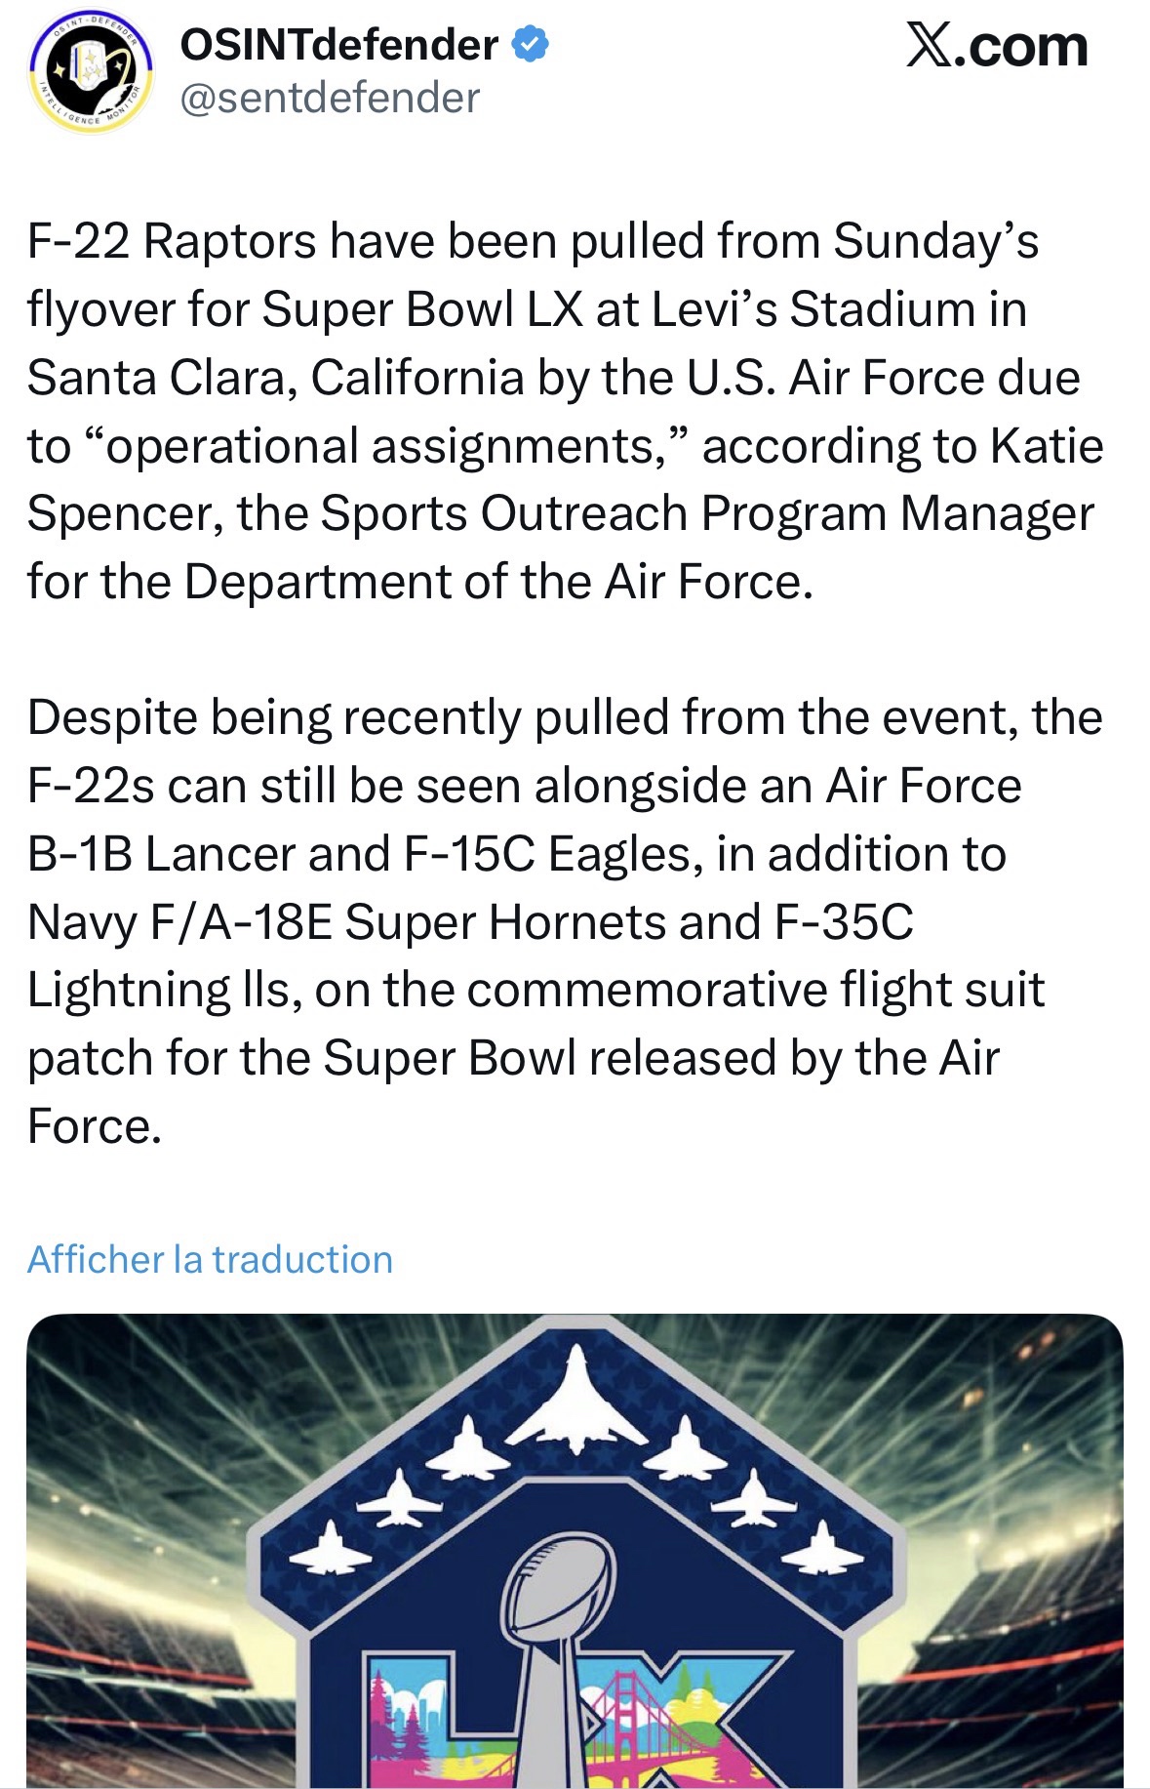This screenshot has height=1789, width=1150.
Task: Open the @sentdefender handle link
Action: pyautogui.click(x=330, y=99)
